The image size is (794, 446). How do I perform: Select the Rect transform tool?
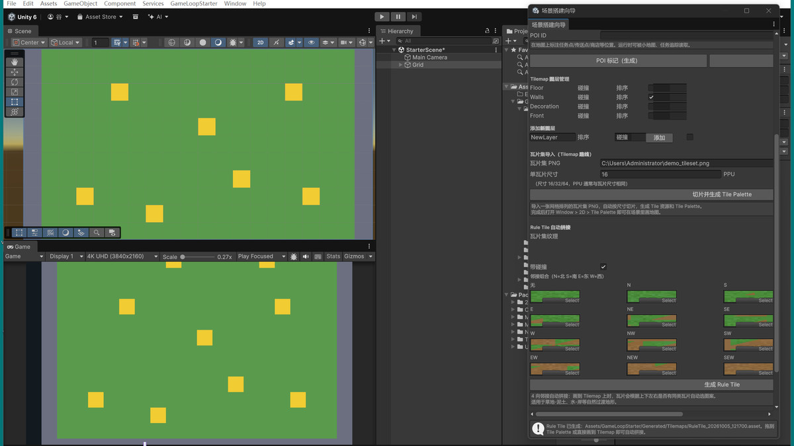click(15, 102)
